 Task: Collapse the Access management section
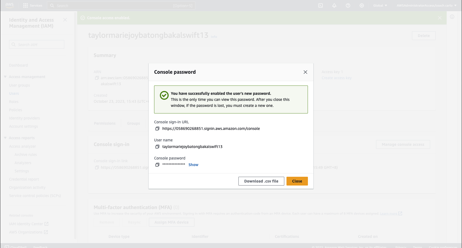[5, 77]
